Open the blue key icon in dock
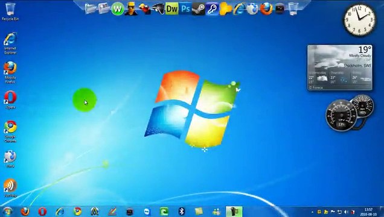384x217 pixels. point(212,9)
